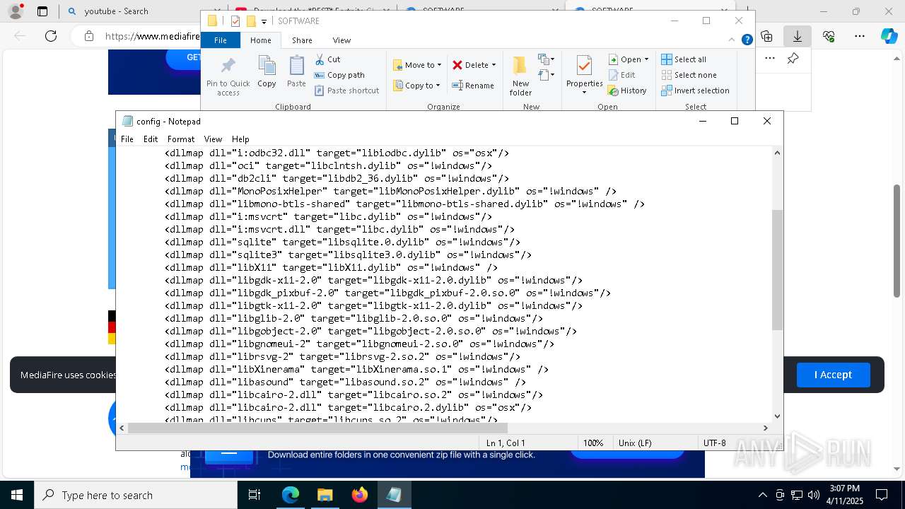Open Copy to dropdown
Image resolution: width=905 pixels, height=509 pixels.
(416, 86)
